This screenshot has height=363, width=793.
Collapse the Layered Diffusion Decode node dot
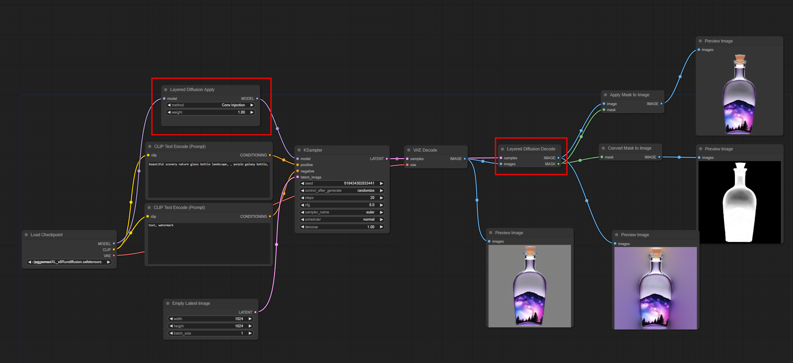pyautogui.click(x=502, y=149)
